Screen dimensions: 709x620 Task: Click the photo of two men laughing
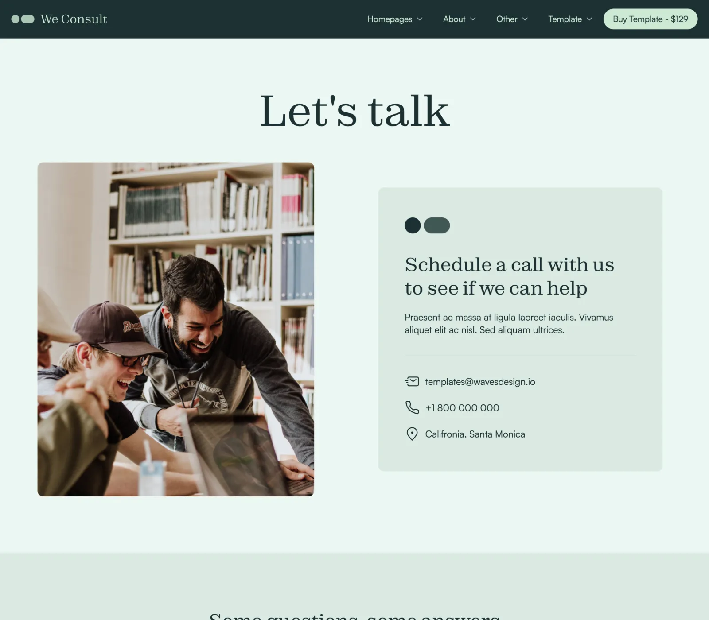click(176, 329)
